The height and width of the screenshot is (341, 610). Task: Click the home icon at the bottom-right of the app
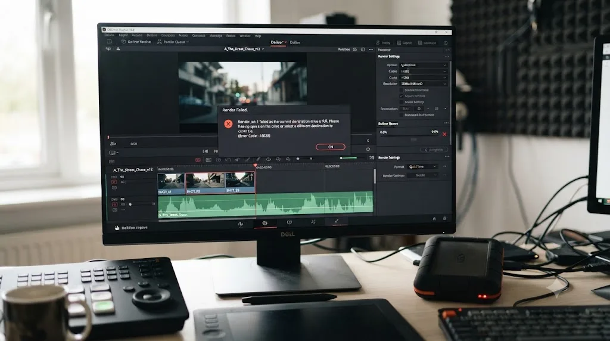click(x=434, y=219)
